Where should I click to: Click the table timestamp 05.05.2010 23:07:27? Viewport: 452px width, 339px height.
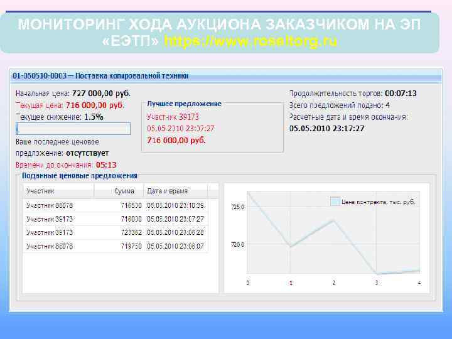click(176, 219)
